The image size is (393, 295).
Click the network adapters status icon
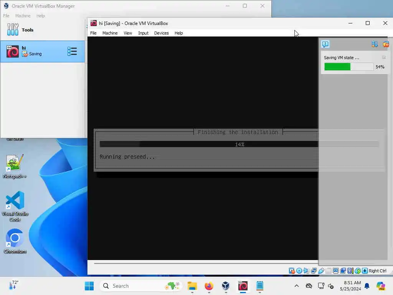coord(314,271)
